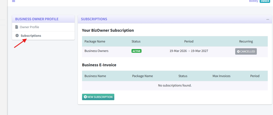
Task: Collapse the Subscriptions panel with minus icon
Action: coord(267,19)
